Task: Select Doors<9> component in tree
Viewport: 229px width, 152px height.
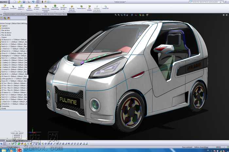Action: click(14, 81)
